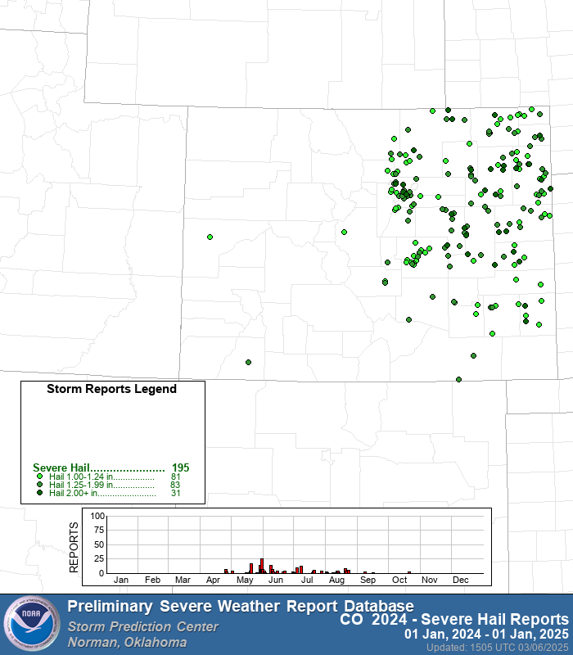Select the total count 195 in legend
Image resolution: width=573 pixels, height=655 pixels.
click(x=180, y=468)
